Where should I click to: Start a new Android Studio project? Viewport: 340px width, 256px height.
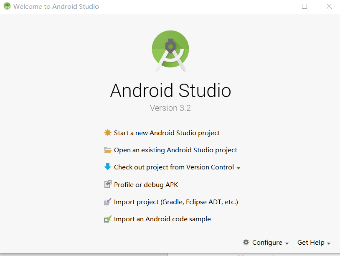pos(167,133)
